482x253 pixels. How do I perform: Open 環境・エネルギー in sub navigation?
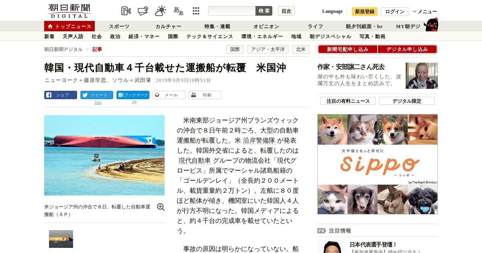262,37
